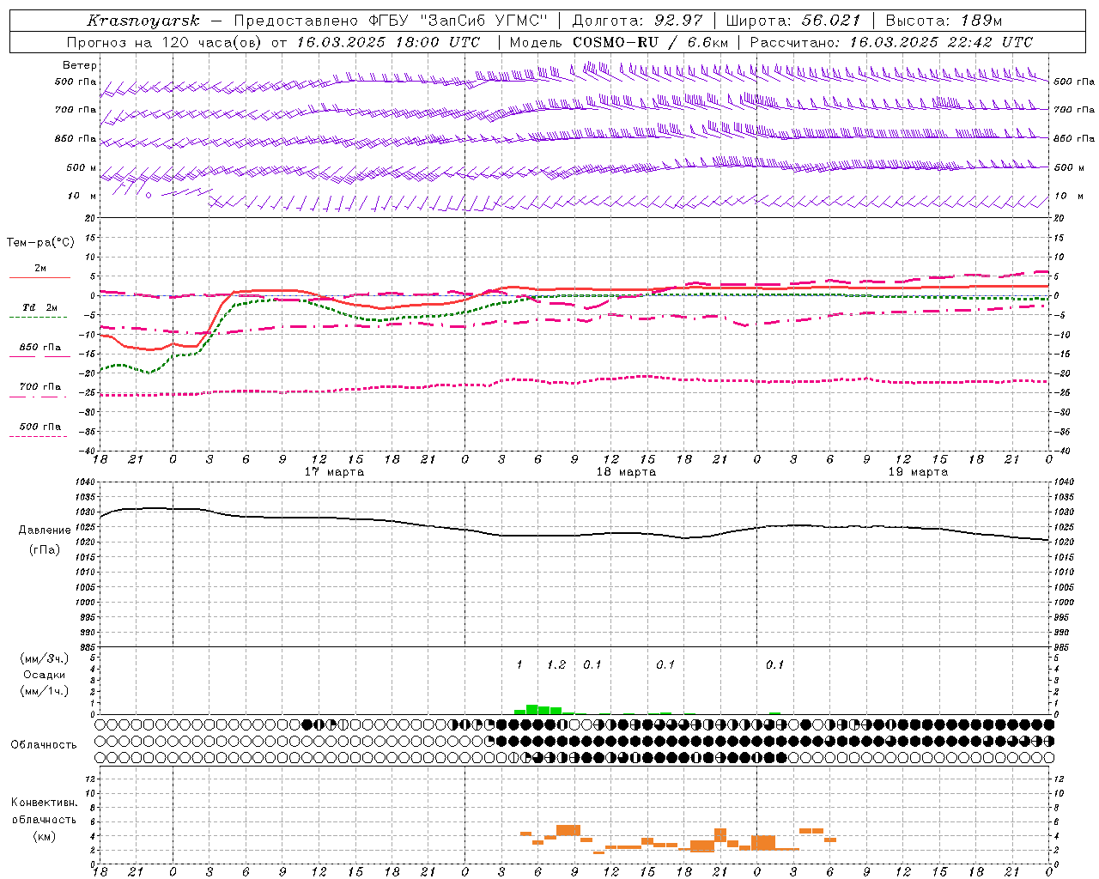The width and height of the screenshot is (1099, 879).
Task: Click the red line sample under '2м' legend
Action: [x=39, y=277]
